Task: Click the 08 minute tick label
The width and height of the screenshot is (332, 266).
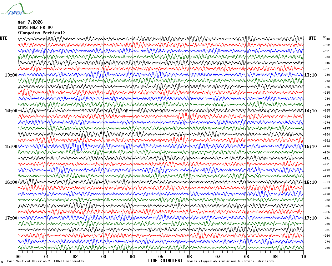Action: tap(246, 256)
